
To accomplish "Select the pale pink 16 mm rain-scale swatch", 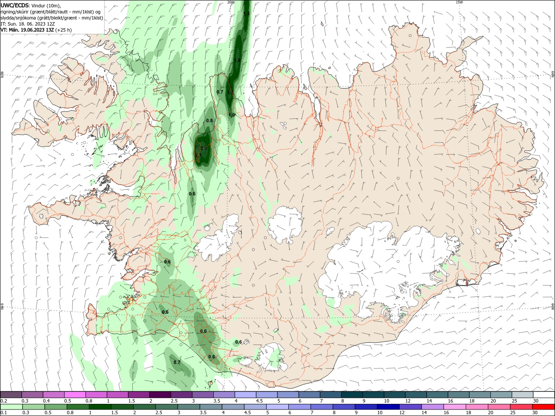I will (455, 407).
